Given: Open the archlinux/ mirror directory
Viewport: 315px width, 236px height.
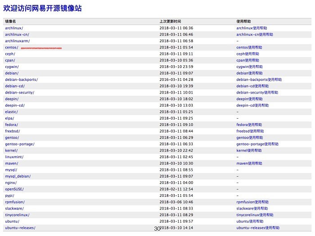Looking at the screenshot, I should [x=14, y=28].
